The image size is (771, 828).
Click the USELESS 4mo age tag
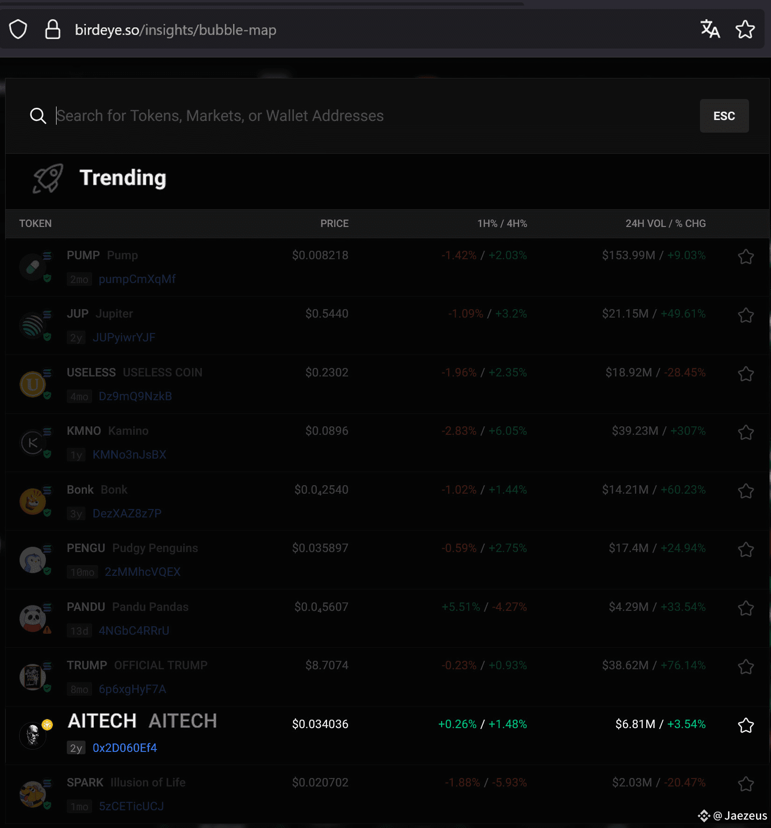click(x=79, y=397)
